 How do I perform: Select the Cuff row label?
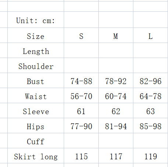(36, 141)
